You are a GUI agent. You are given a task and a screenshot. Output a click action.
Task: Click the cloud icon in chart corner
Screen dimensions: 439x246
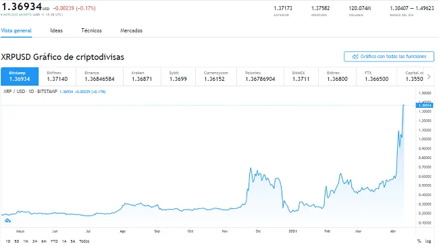(8, 220)
